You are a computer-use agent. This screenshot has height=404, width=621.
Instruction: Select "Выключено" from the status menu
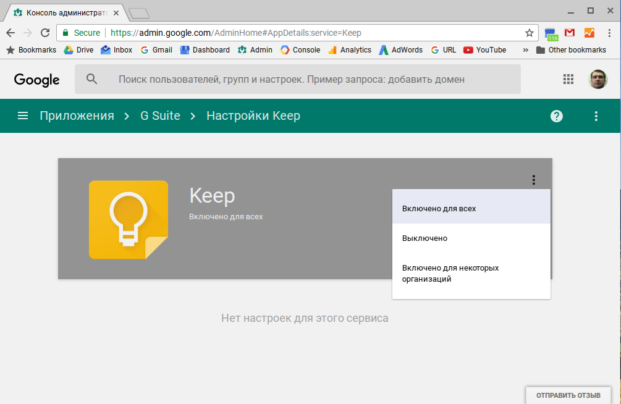[x=425, y=238]
